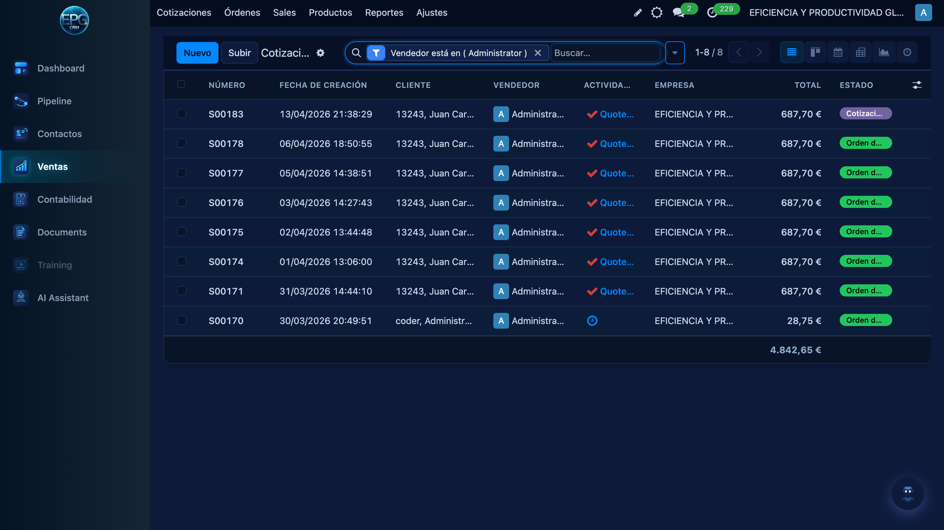Create a record with the Nuevo button
This screenshot has height=530, width=944.
(x=197, y=52)
